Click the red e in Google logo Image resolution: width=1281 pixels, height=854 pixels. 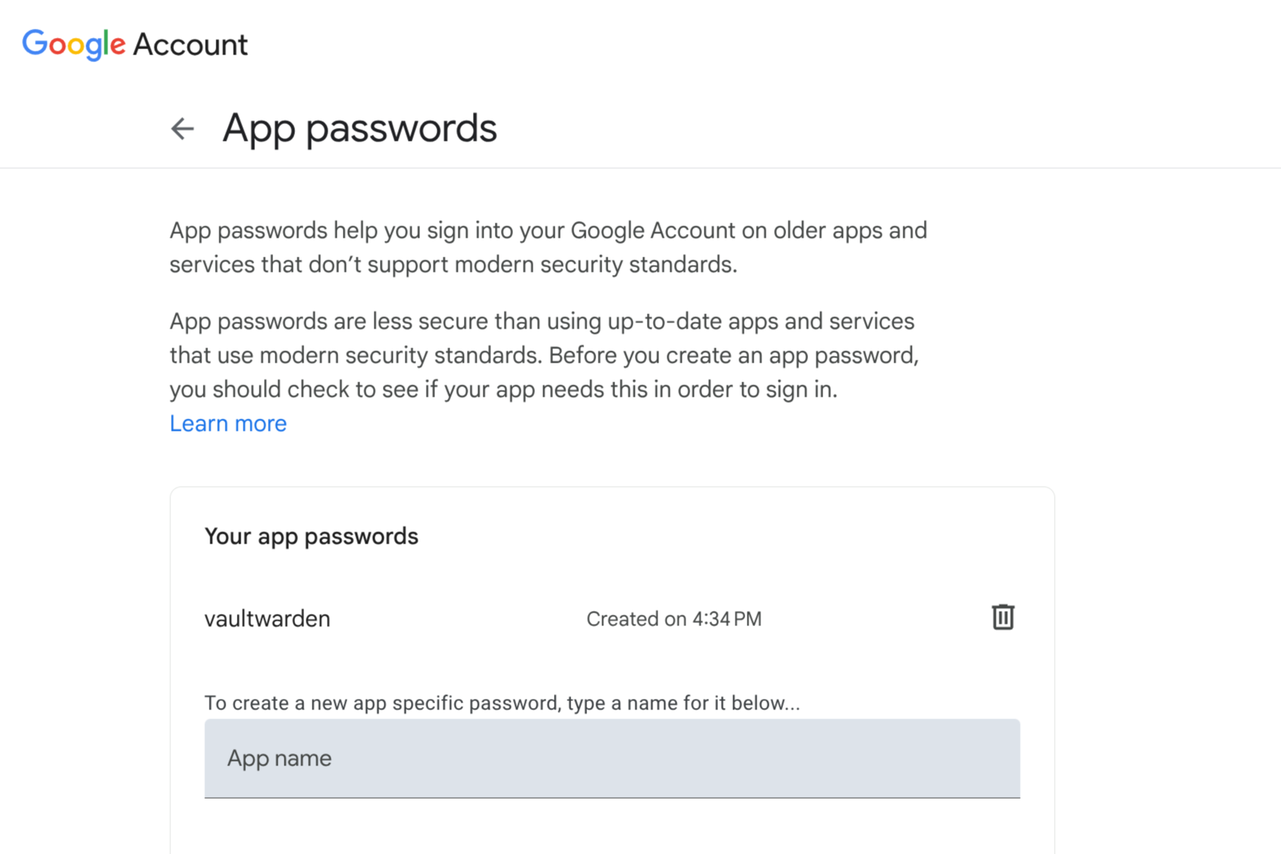[x=117, y=45]
